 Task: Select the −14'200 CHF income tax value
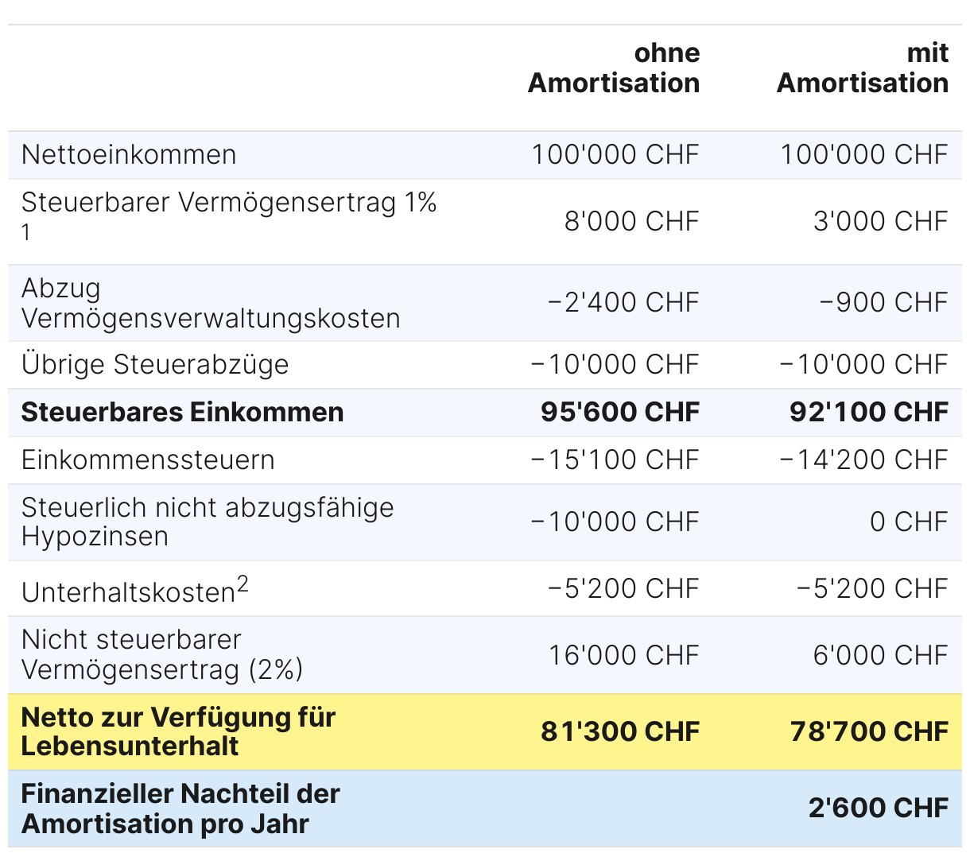(x=863, y=460)
